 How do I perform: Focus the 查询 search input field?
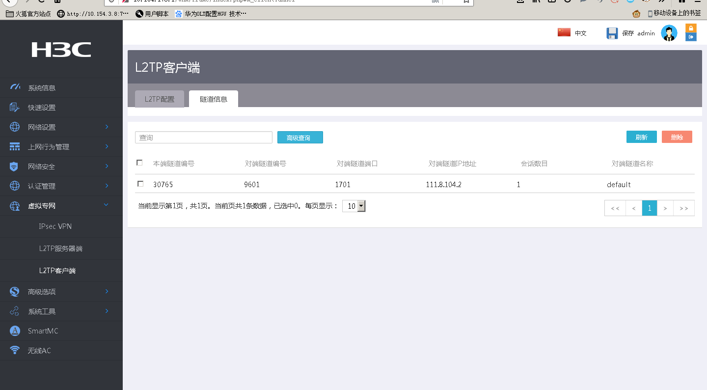tap(204, 138)
